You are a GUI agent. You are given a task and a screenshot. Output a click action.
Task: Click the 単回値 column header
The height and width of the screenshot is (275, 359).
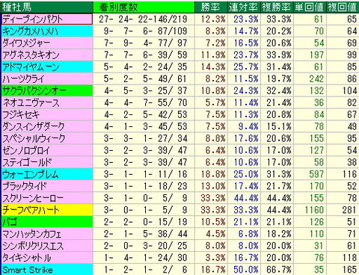coord(310,7)
